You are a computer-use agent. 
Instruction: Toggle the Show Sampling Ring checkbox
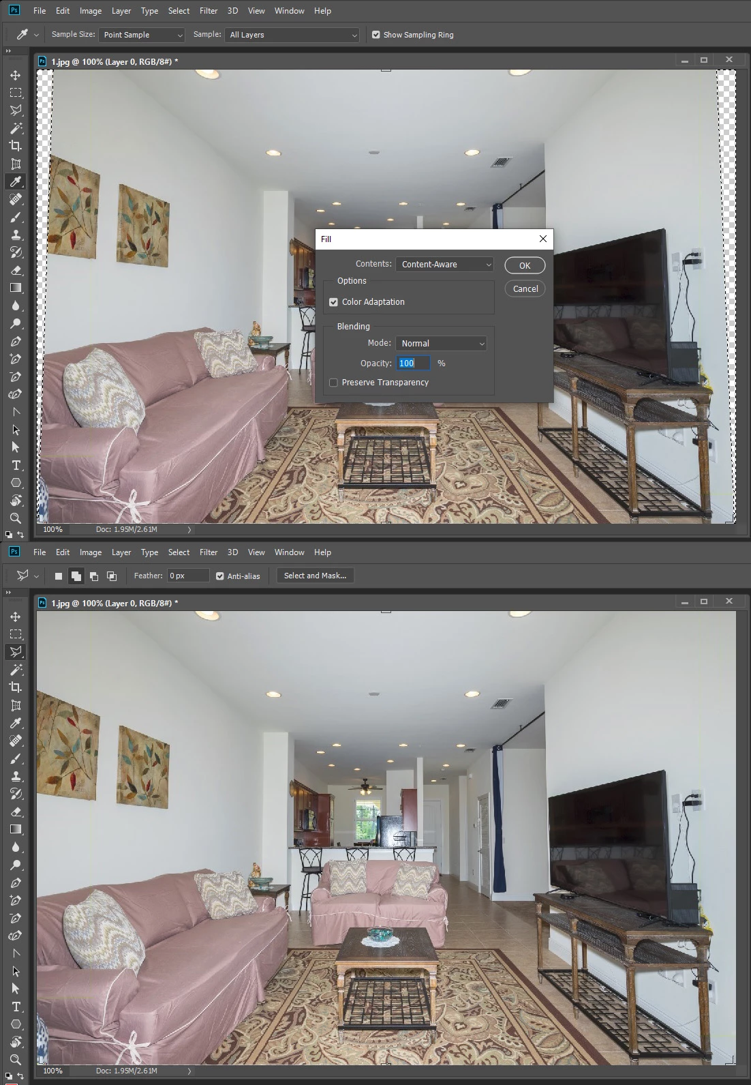click(375, 35)
